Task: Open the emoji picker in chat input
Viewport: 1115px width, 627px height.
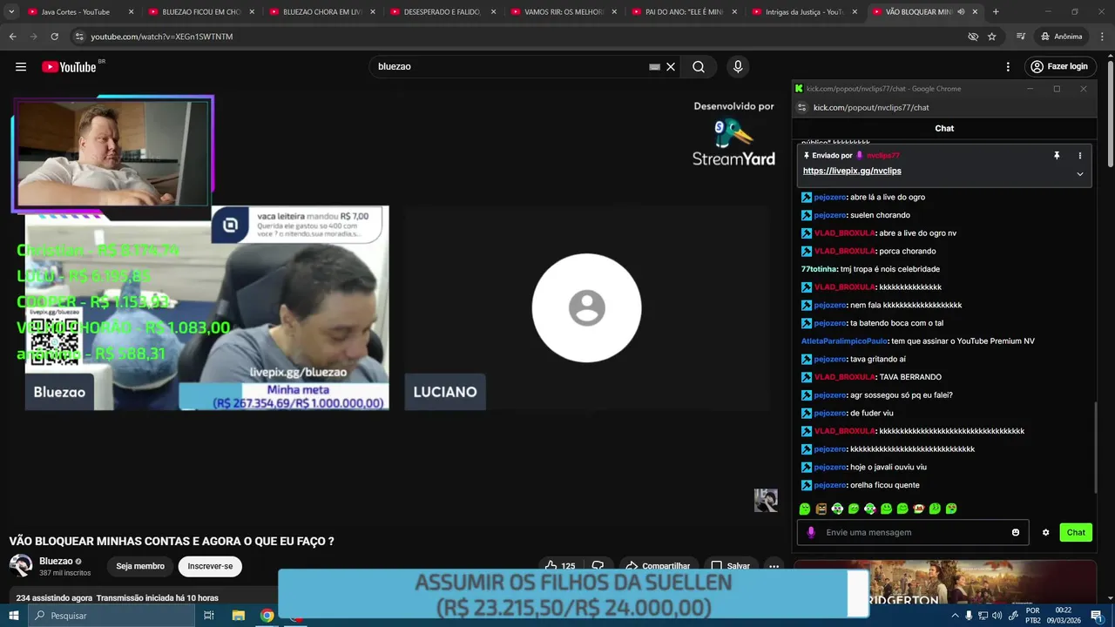Action: pos(1016,532)
